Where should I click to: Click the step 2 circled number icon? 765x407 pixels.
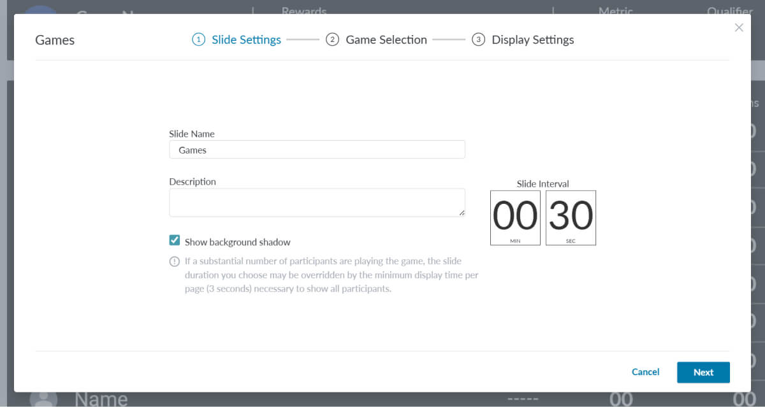[332, 39]
